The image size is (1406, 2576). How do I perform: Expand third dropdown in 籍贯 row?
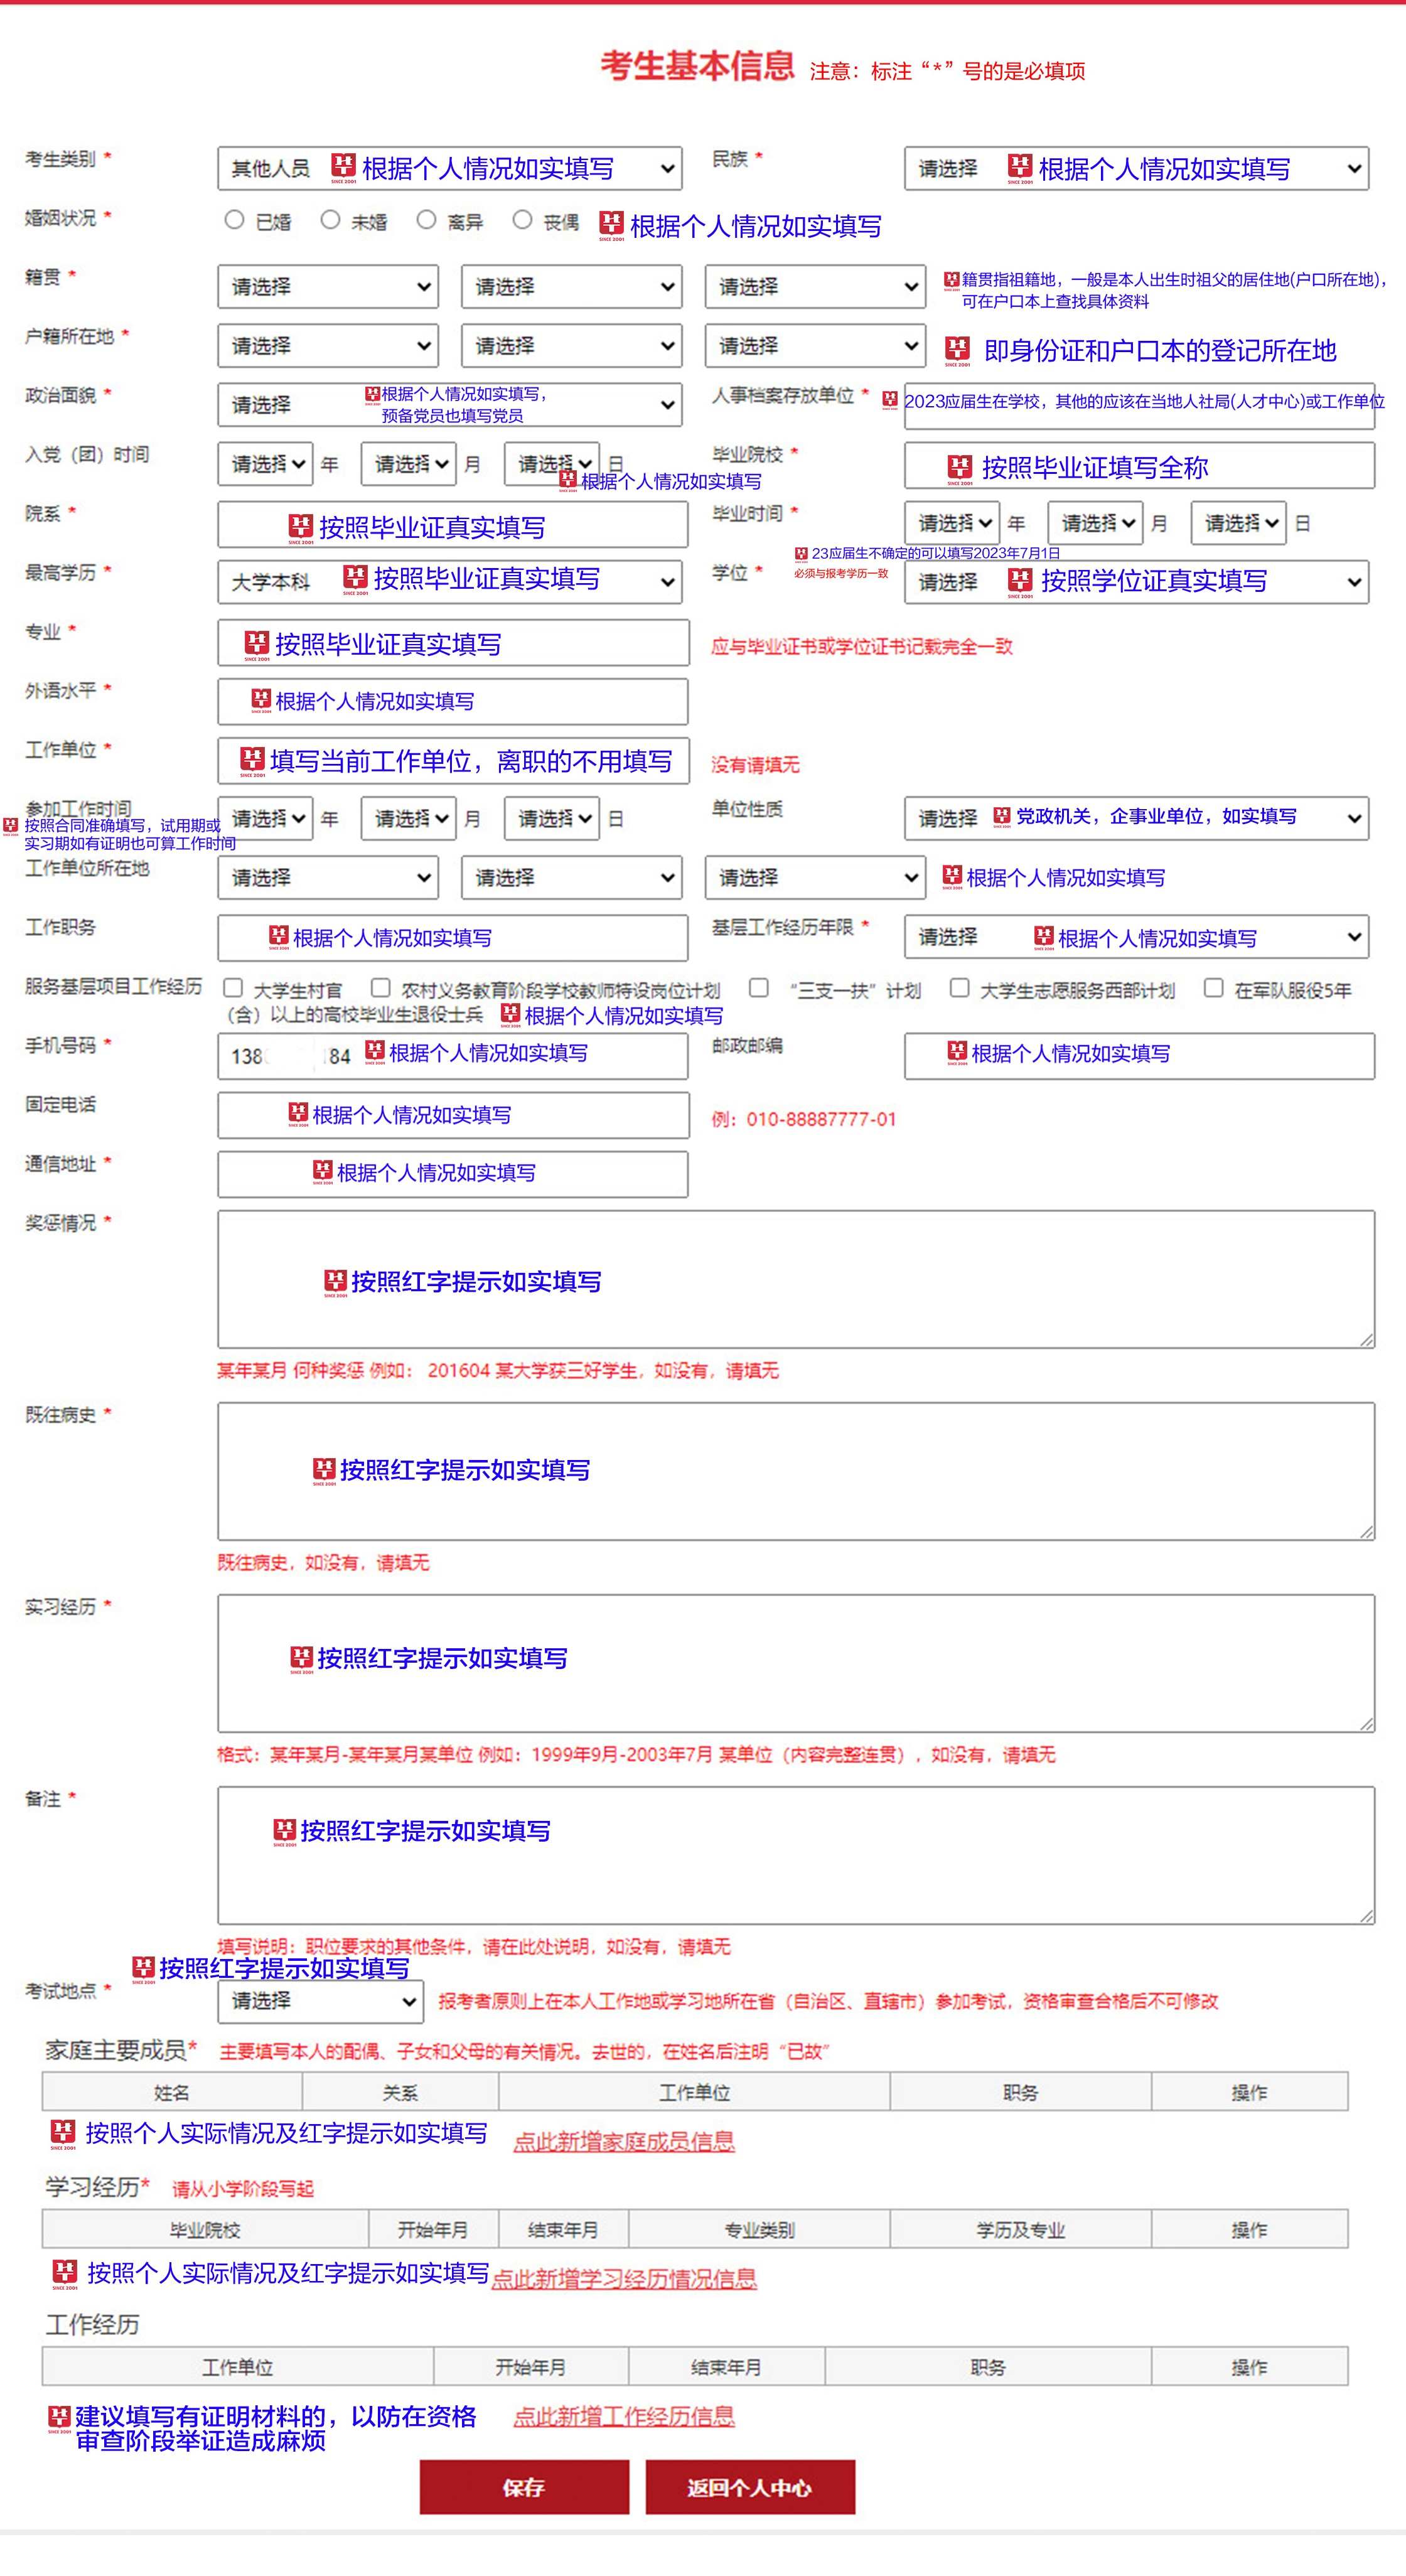coord(815,286)
